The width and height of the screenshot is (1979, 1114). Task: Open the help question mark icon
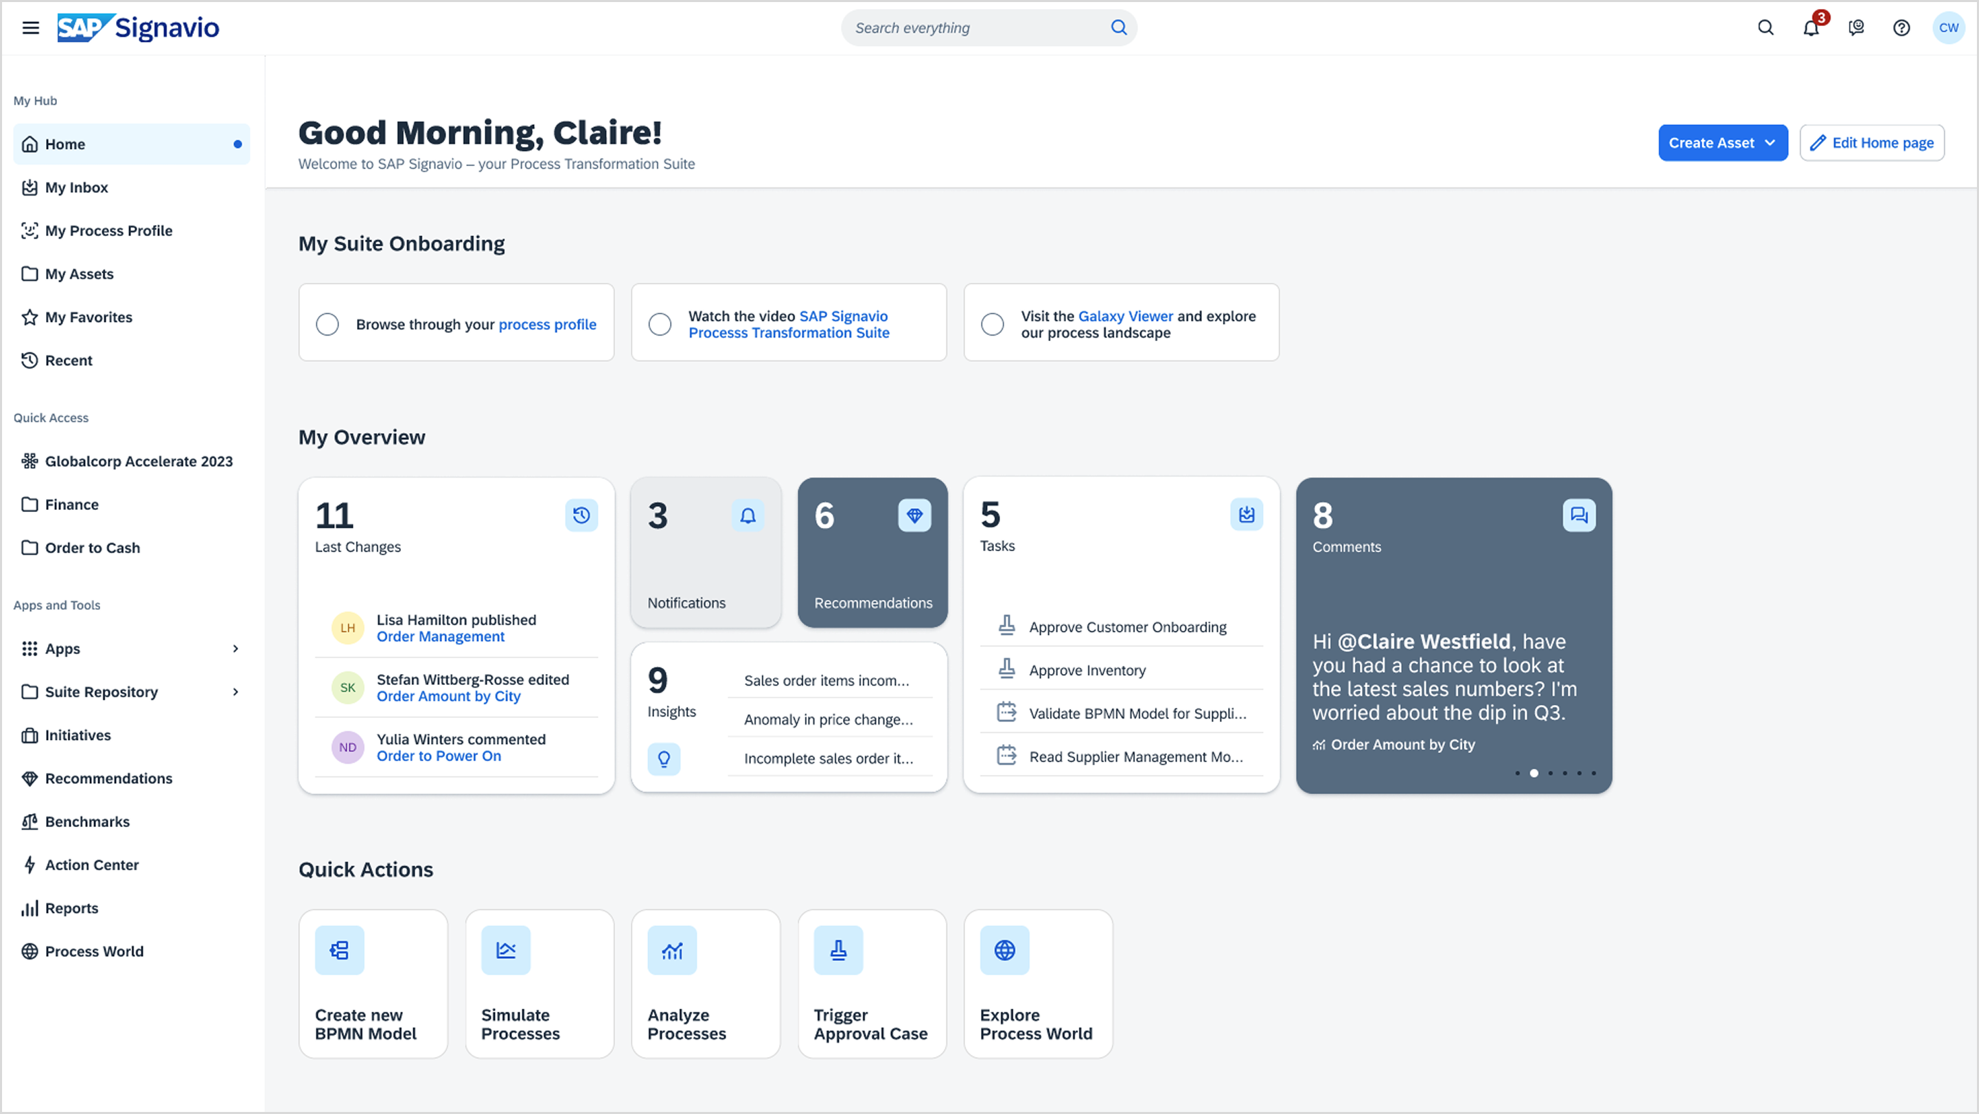(1901, 27)
